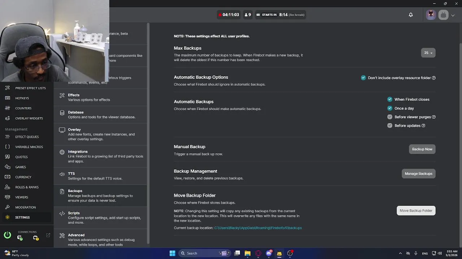Click the Overlay Widgets sidebar icon

[x=7, y=118]
